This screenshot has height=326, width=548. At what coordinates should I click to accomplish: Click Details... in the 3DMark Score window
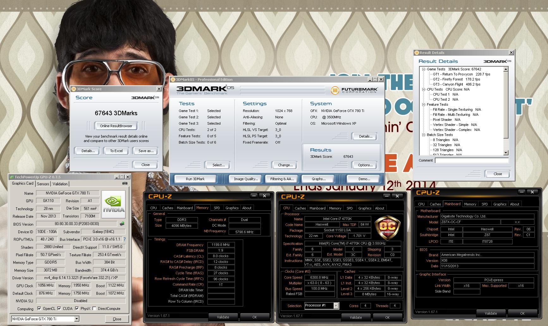click(88, 151)
